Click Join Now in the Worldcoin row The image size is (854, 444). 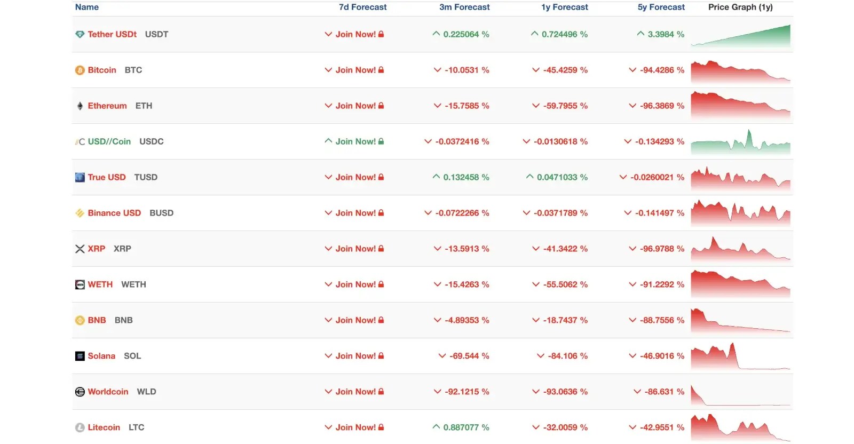(355, 392)
